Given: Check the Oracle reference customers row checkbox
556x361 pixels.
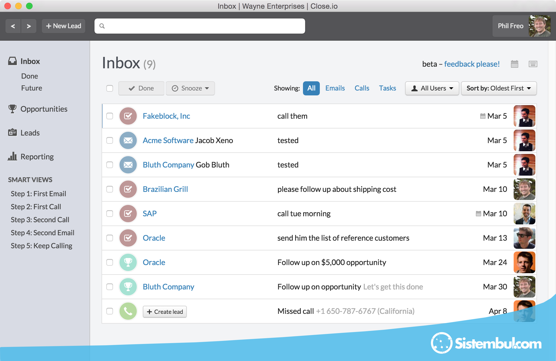Looking at the screenshot, I should pyautogui.click(x=110, y=238).
